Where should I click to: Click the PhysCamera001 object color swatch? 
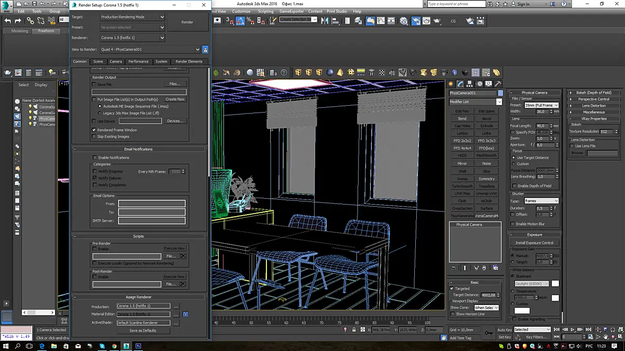(500, 93)
